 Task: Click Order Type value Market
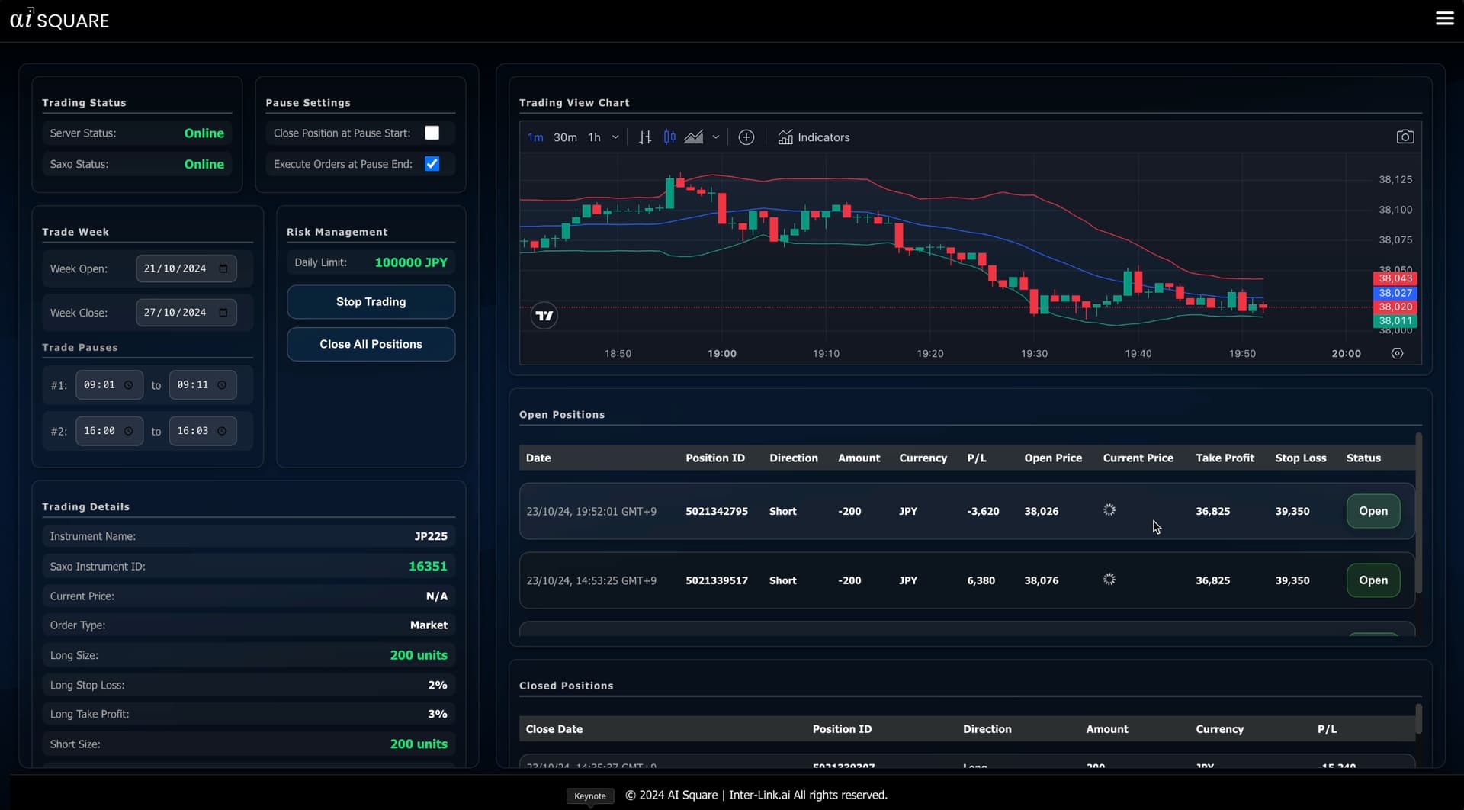[x=429, y=625]
